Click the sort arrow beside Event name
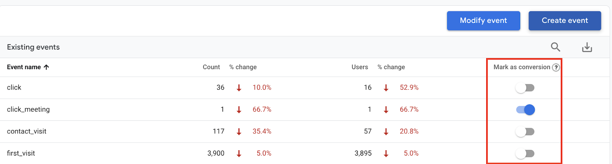Screen dimensions: 612x164 [x=46, y=67]
